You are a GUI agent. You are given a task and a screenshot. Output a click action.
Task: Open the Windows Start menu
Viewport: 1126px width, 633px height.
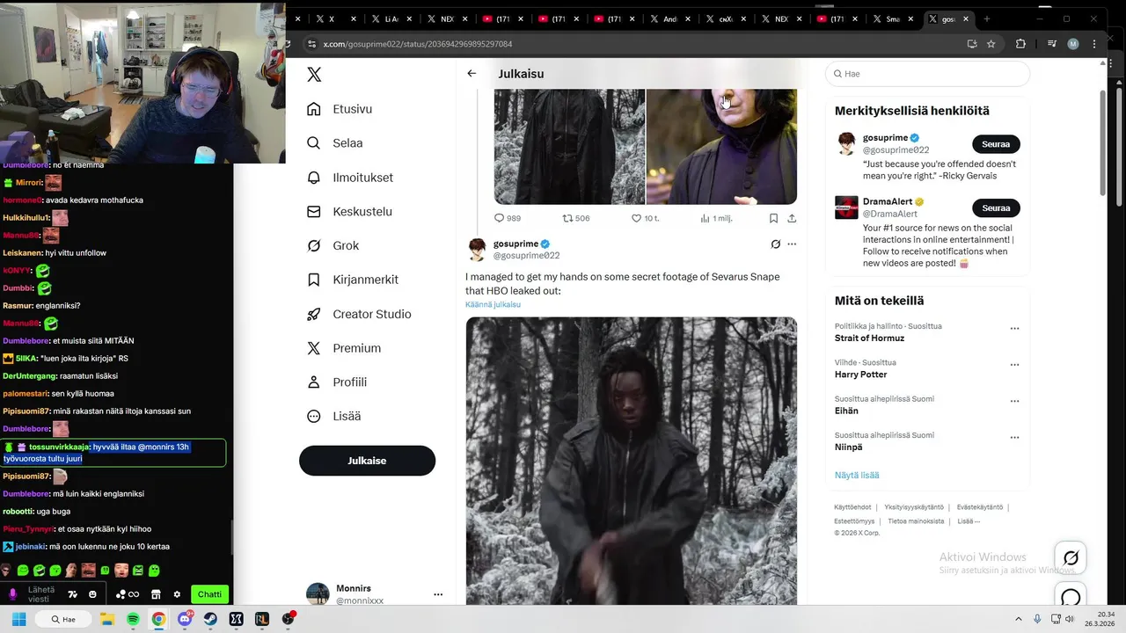[18, 619]
